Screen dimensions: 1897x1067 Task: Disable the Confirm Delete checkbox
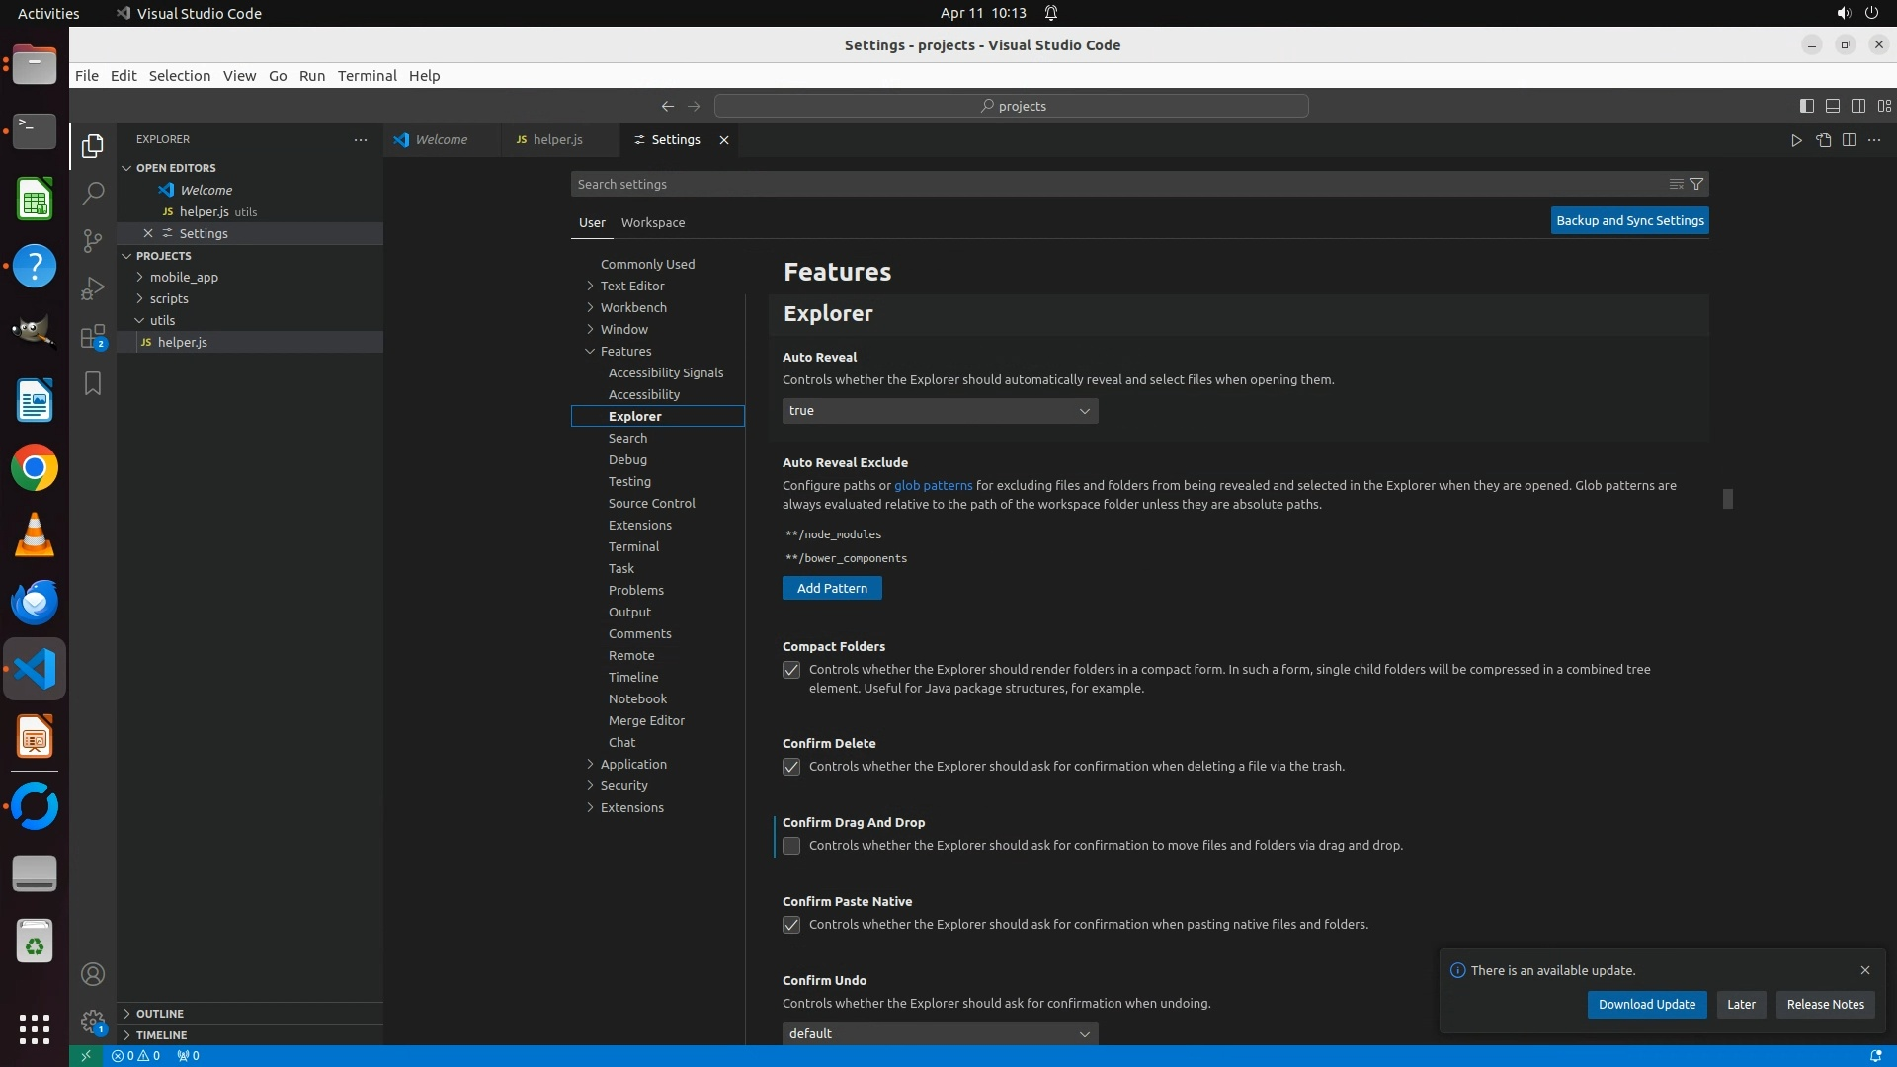[x=791, y=767]
